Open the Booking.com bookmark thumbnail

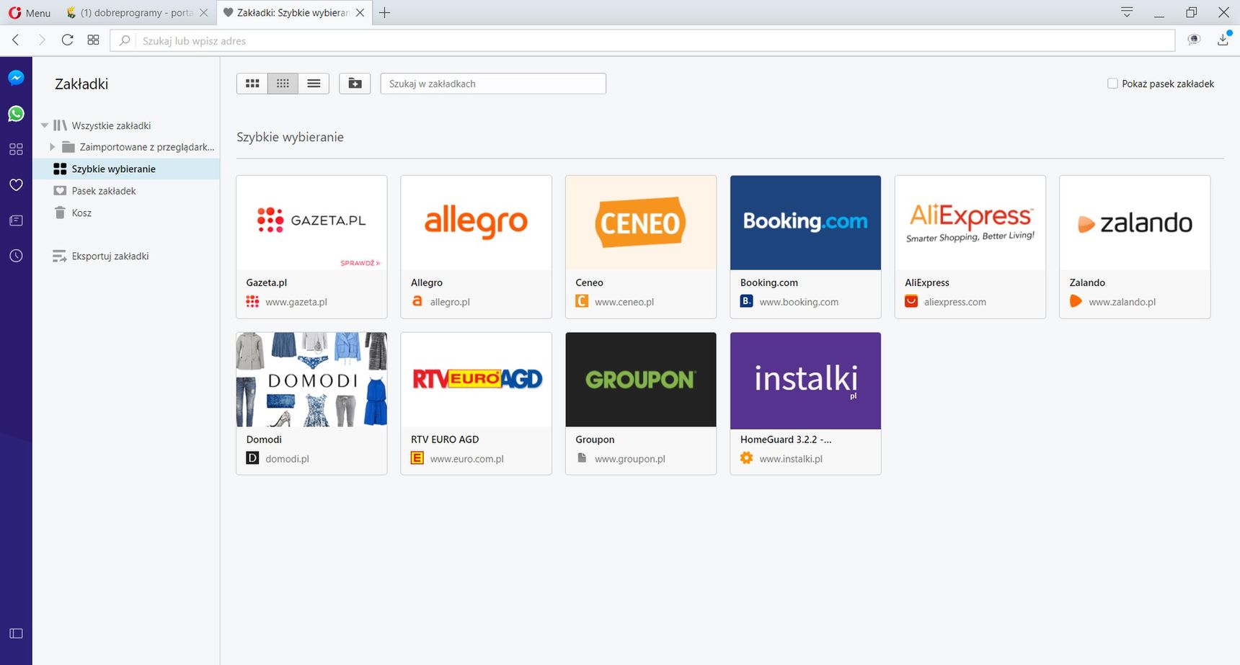[x=805, y=223]
